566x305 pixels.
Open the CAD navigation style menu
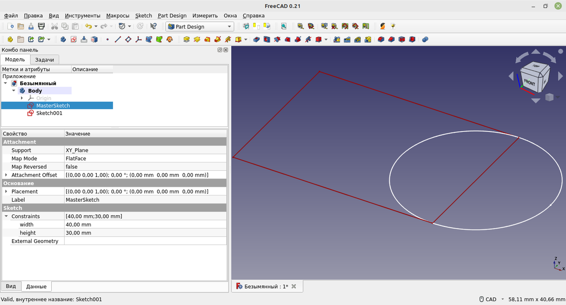492,299
